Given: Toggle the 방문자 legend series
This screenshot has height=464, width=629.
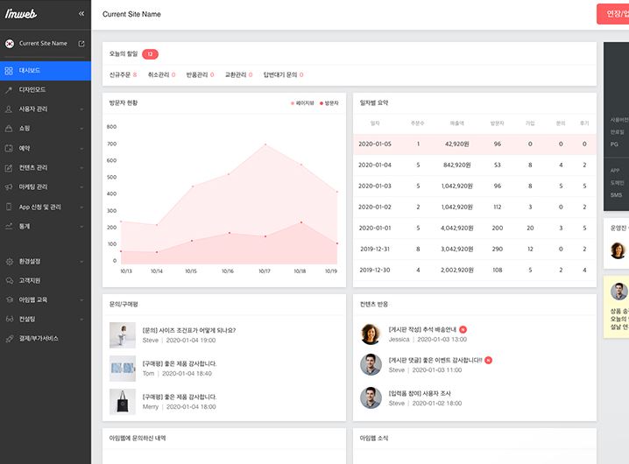Looking at the screenshot, I should pos(329,103).
